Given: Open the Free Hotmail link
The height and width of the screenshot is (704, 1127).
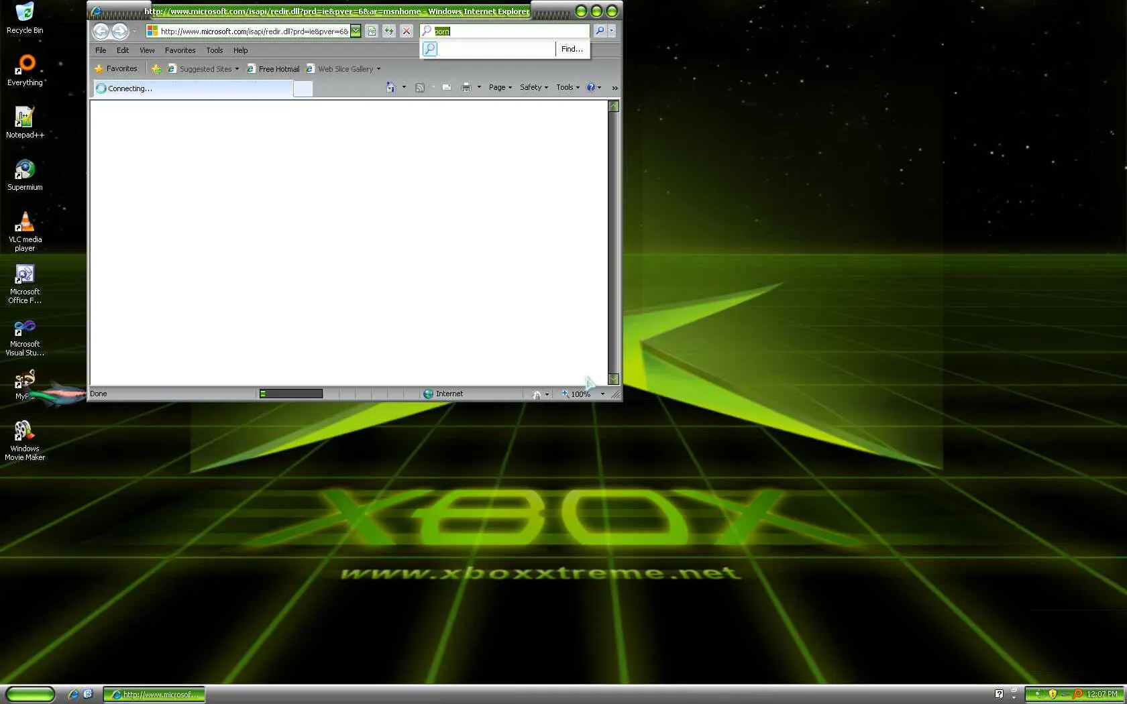Looking at the screenshot, I should click(273, 68).
